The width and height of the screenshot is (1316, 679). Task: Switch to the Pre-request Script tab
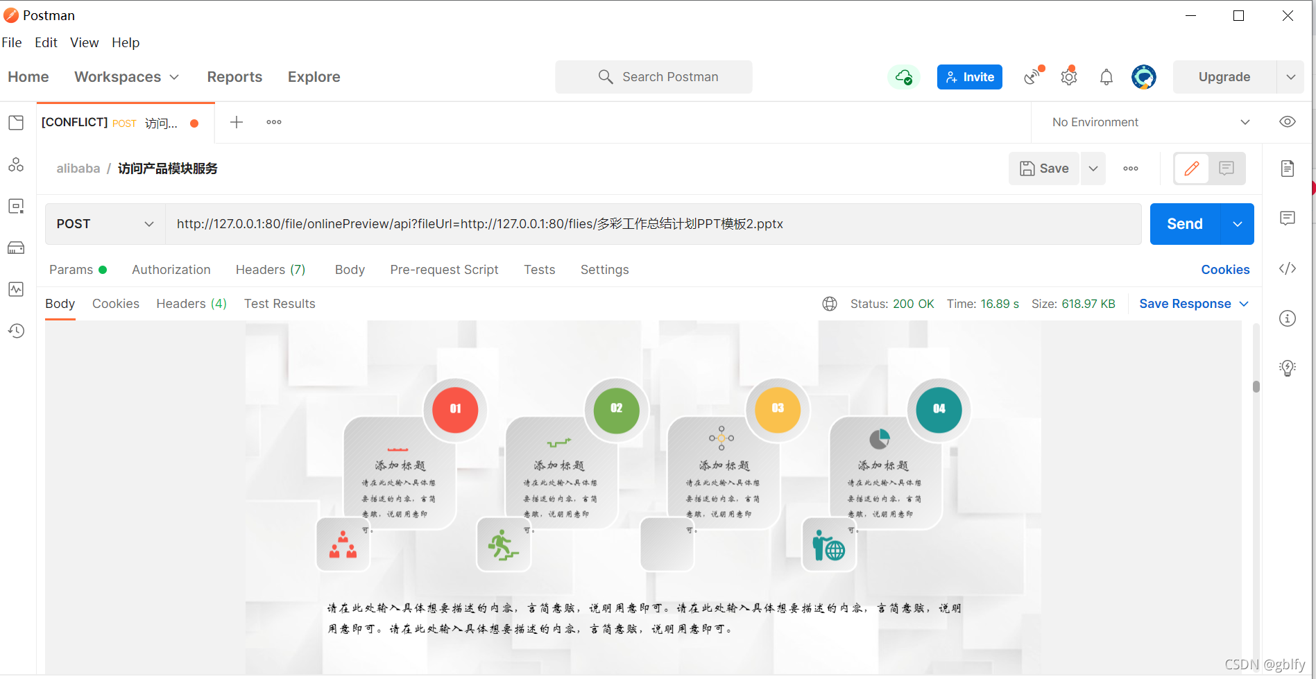coord(444,270)
